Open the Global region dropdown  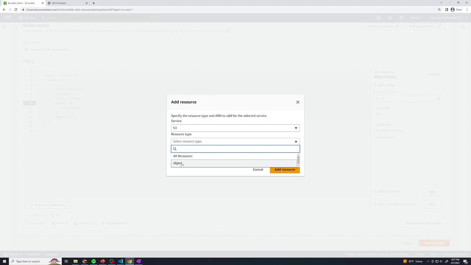click(x=417, y=18)
